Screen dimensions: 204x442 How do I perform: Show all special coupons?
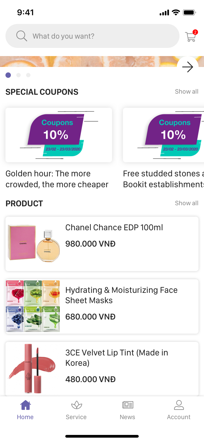pyautogui.click(x=187, y=91)
